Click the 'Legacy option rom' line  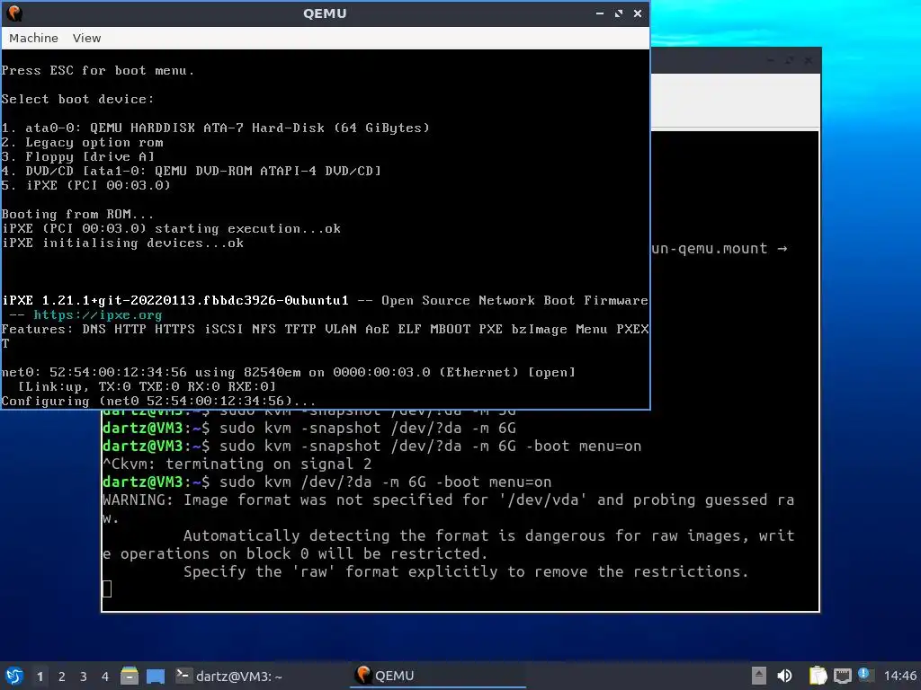tap(82, 143)
